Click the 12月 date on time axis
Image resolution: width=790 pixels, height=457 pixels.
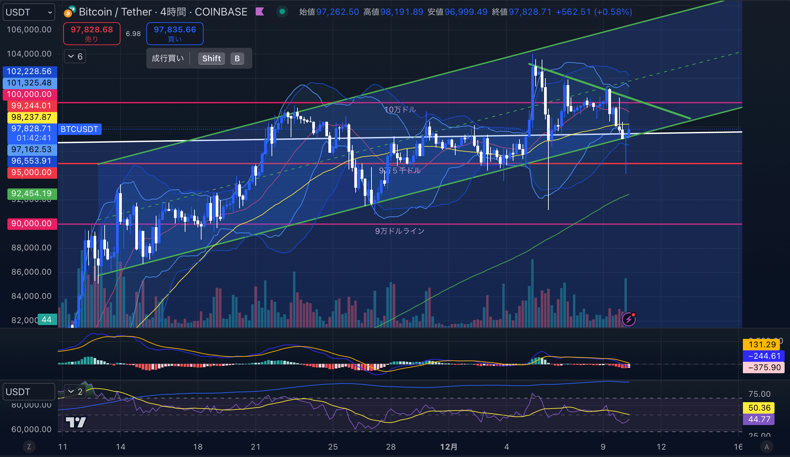tap(449, 447)
